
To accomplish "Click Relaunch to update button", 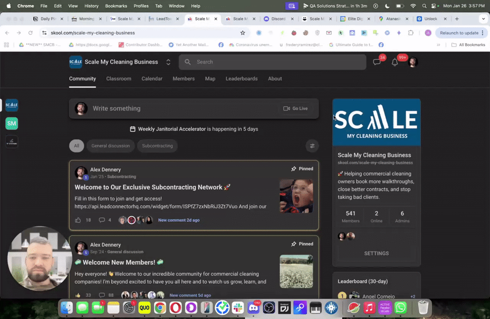I will click(x=459, y=33).
